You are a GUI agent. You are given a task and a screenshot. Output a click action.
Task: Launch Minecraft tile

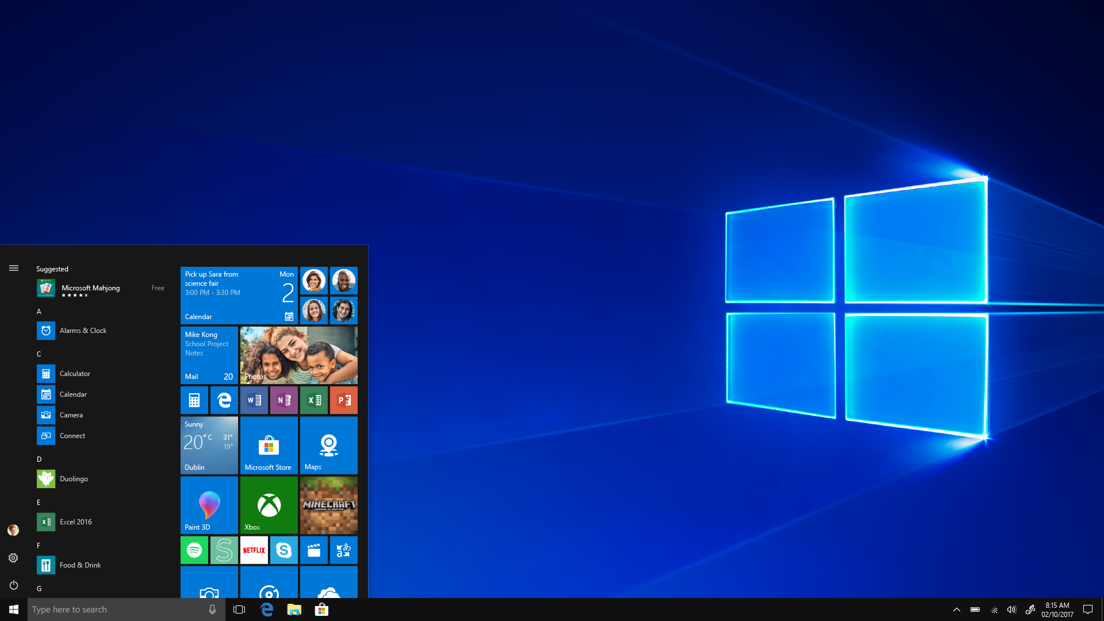[x=329, y=505]
